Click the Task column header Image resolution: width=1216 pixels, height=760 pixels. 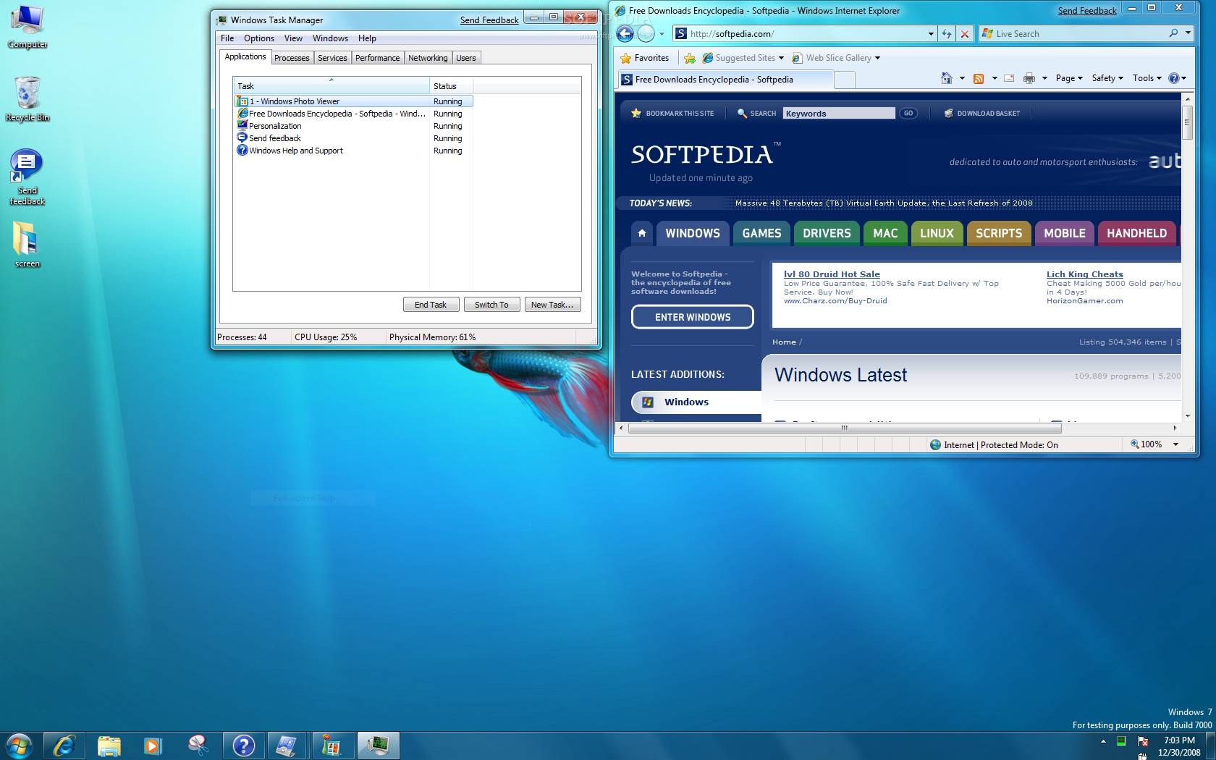332,85
